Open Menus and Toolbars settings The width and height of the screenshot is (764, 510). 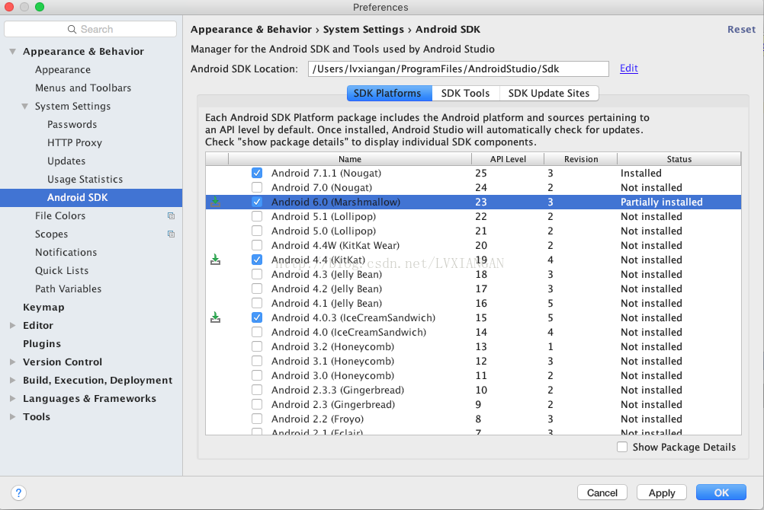point(83,88)
